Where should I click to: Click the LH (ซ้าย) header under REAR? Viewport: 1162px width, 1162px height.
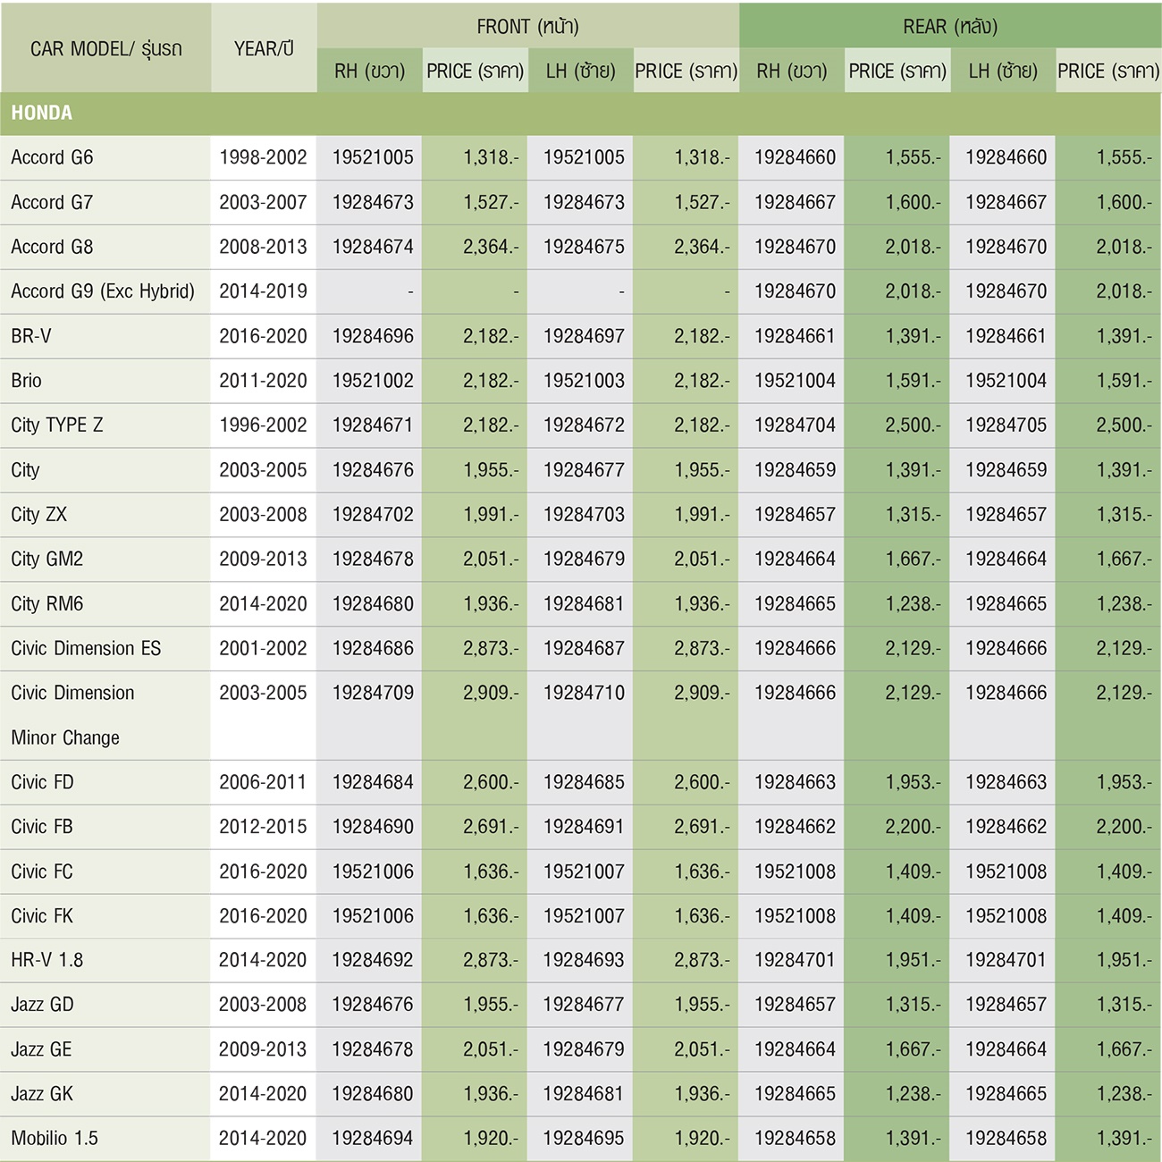tap(1002, 71)
